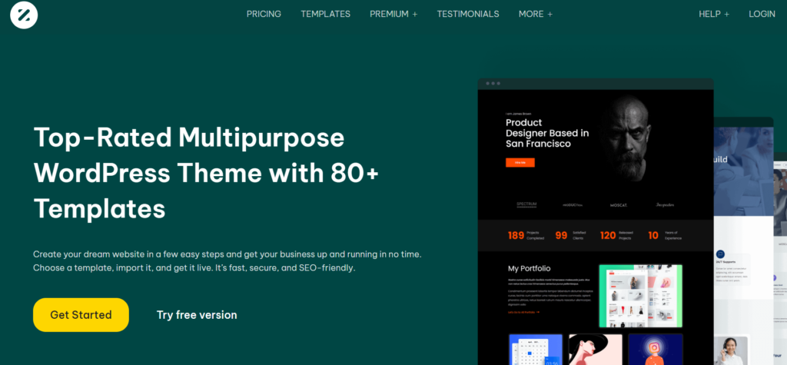The image size is (787, 365).
Task: Click the orange Hire Me button in preview
Action: 520,163
